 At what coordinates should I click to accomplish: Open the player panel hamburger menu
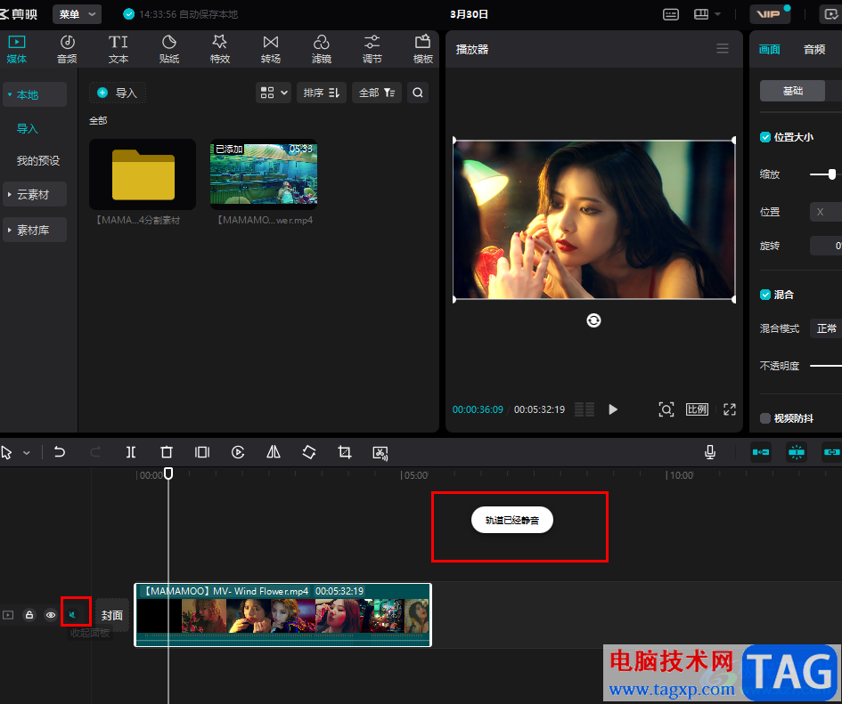click(723, 49)
